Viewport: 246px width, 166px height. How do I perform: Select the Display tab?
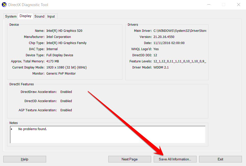tap(25, 16)
